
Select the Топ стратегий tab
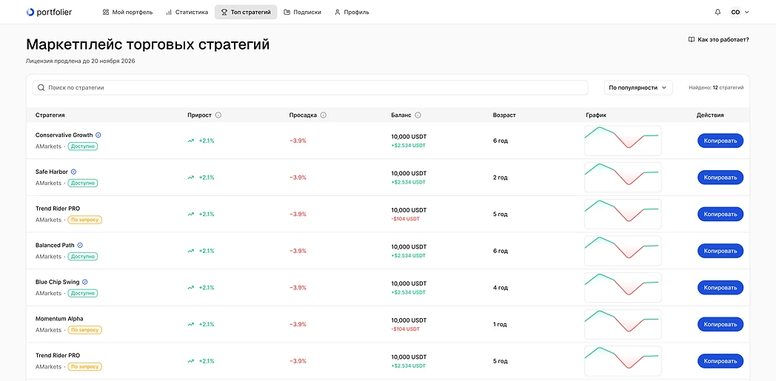(246, 12)
